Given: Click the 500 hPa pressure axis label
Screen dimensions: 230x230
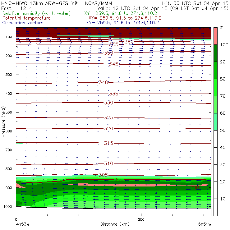Looking at the screenshot, I should click(x=9, y=113).
